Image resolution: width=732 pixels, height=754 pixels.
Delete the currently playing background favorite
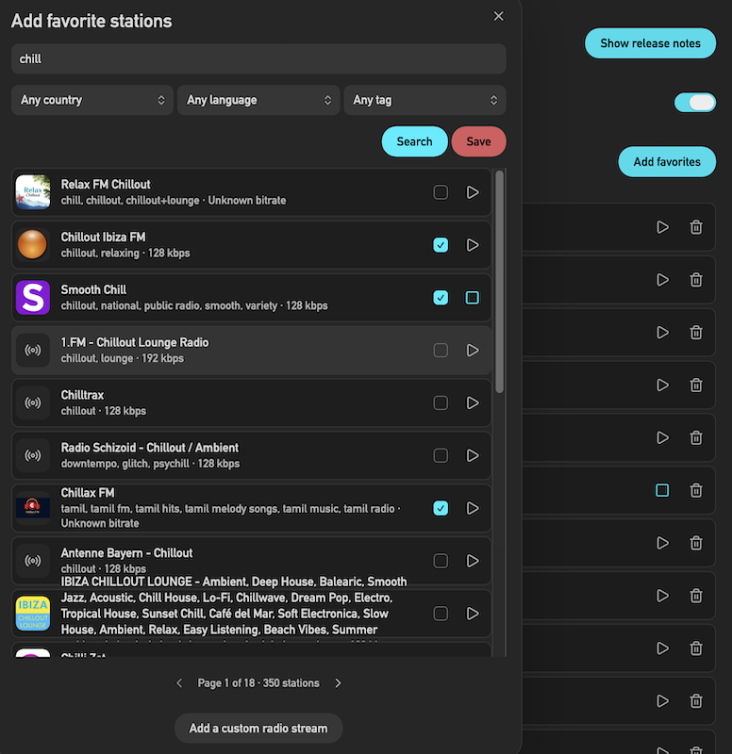(x=696, y=490)
